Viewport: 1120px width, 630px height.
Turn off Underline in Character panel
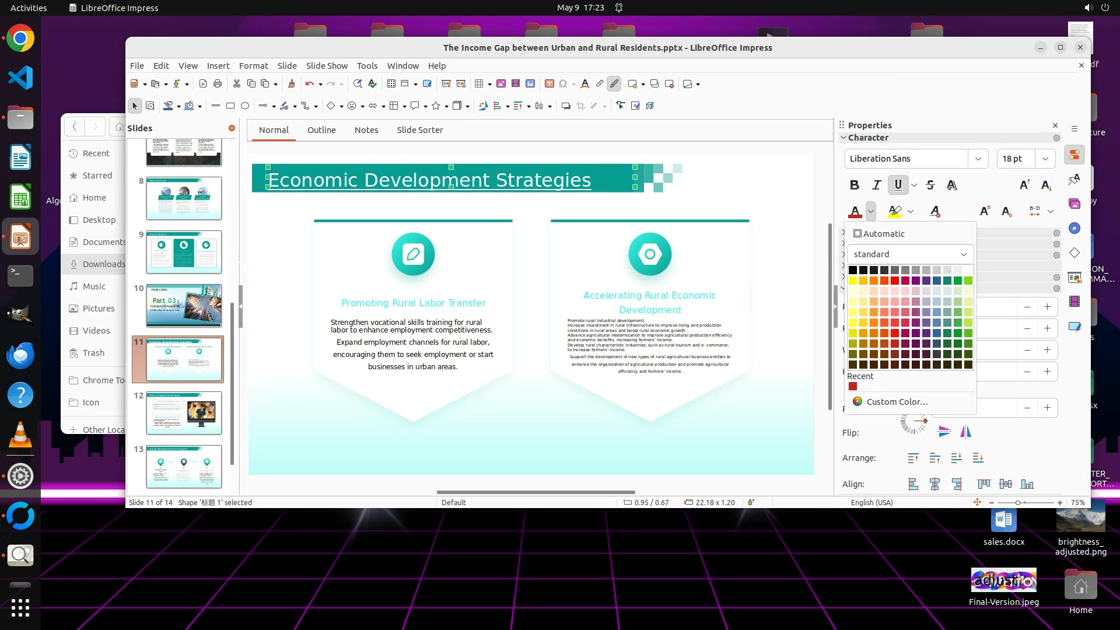[898, 185]
